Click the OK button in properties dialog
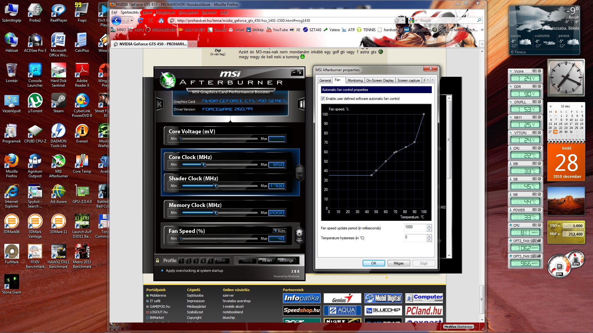The height and width of the screenshot is (333, 593). (x=374, y=263)
